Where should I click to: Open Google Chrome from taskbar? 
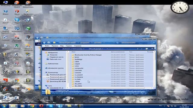pyautogui.click(x=32, y=106)
